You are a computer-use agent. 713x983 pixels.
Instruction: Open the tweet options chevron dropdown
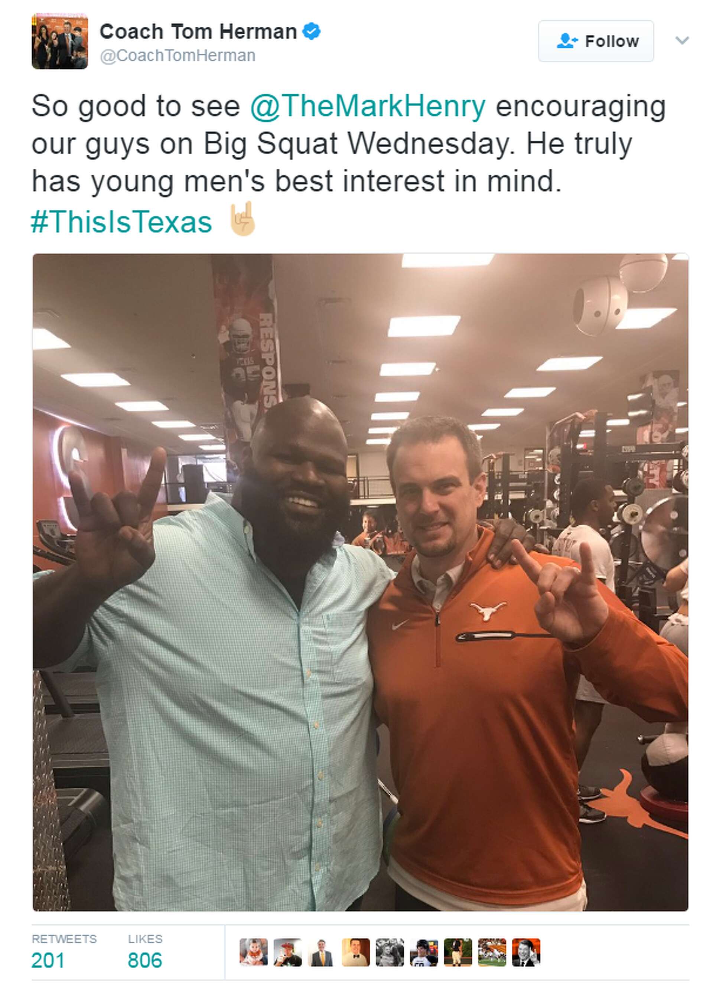coord(682,41)
